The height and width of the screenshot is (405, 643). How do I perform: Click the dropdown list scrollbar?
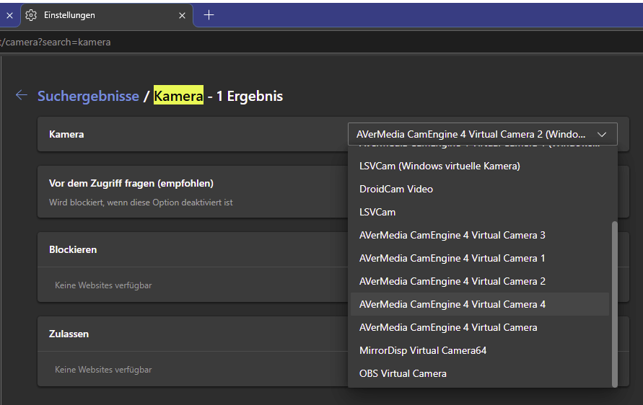(x=614, y=304)
